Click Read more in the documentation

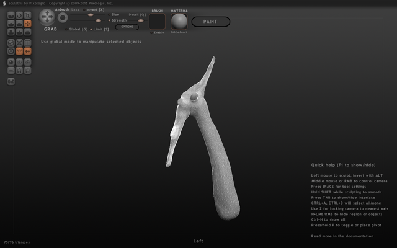[x=342, y=236]
